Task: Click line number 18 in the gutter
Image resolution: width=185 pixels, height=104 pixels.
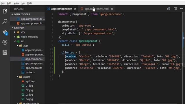Action: tap(51, 79)
